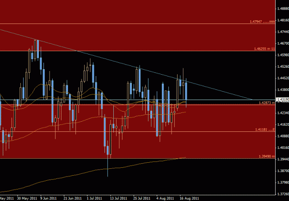Image resolution: width=289 pixels, height=201 pixels.
Task: Select the 1.47947 horizontal line label
Action: [x=262, y=22]
